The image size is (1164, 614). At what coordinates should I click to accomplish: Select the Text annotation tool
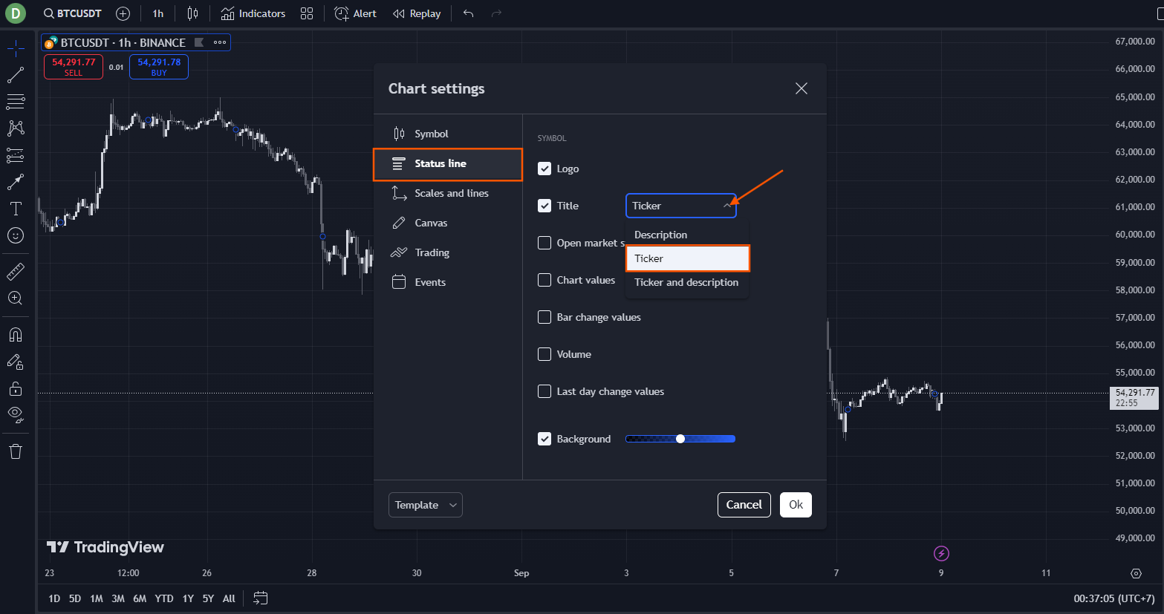[16, 209]
